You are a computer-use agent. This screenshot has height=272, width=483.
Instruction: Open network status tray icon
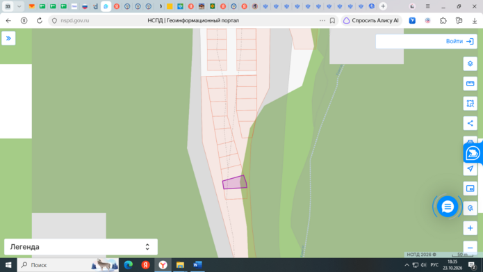pyautogui.click(x=415, y=265)
